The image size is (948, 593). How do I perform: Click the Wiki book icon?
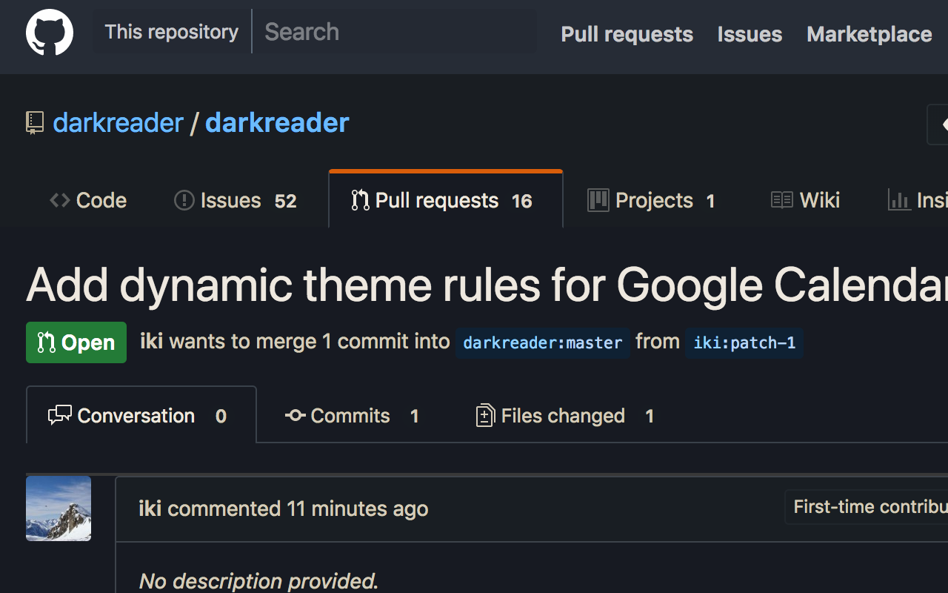(x=781, y=199)
